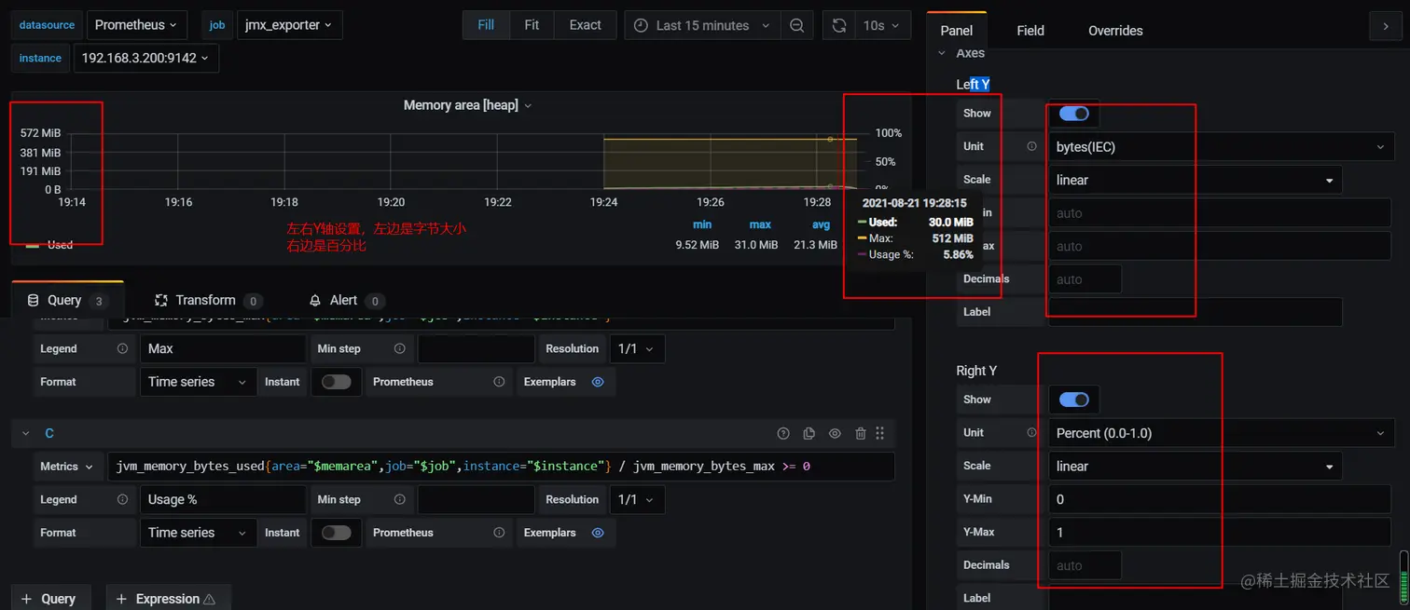Select Fit view mode
This screenshot has width=1410, height=610.
pos(532,25)
